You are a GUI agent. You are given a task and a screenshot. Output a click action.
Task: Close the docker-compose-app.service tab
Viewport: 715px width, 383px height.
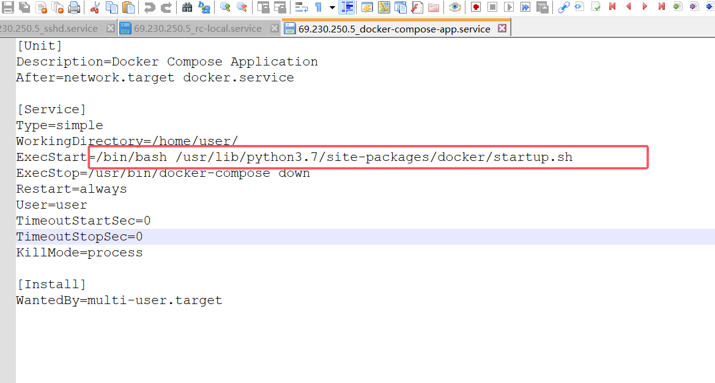[x=502, y=28]
